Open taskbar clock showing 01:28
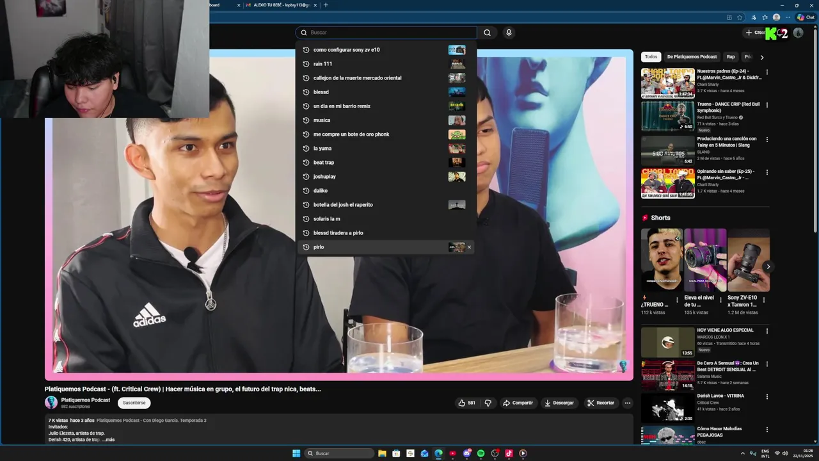This screenshot has width=819, height=461. tap(802, 453)
